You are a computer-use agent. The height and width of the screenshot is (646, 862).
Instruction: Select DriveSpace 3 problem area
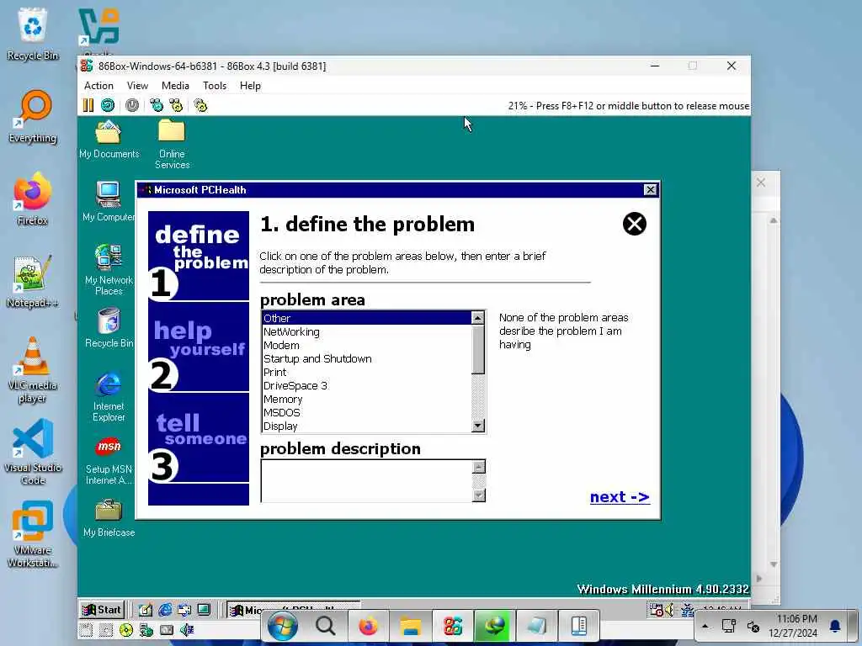[x=367, y=385]
